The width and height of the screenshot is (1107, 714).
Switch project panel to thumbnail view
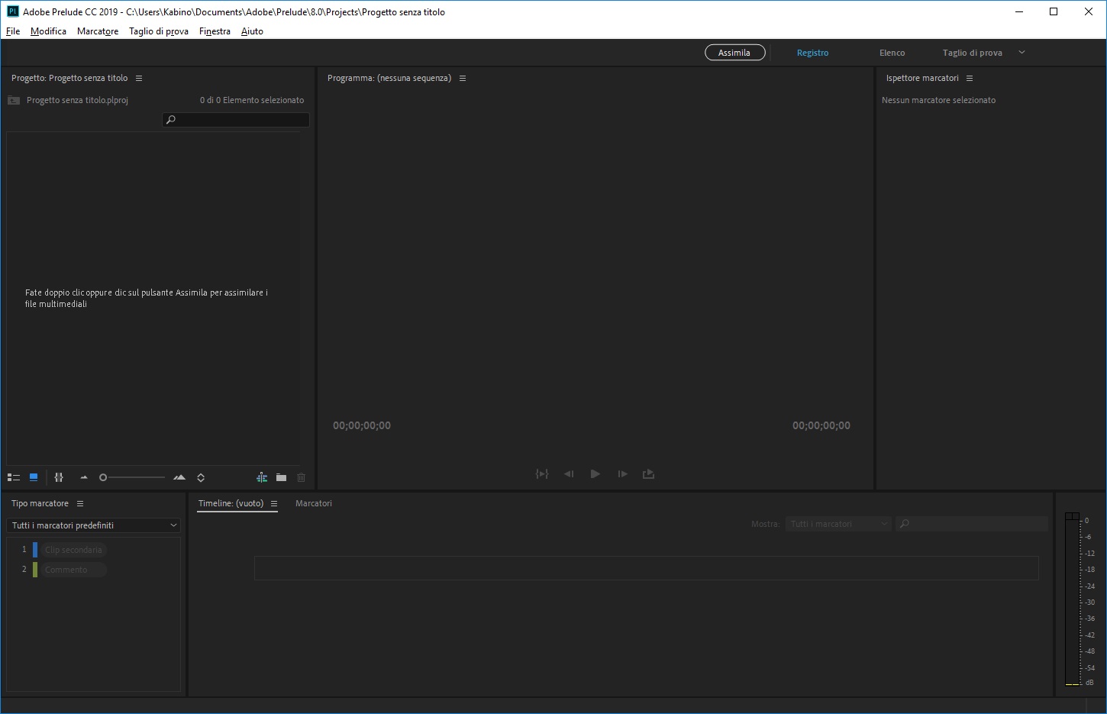click(34, 477)
